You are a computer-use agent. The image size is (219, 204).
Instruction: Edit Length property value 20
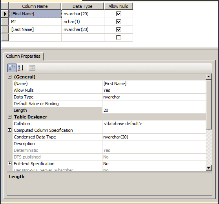pos(154,110)
